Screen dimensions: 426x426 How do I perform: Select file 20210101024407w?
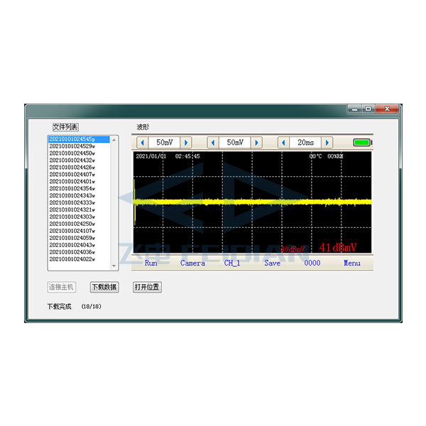(79, 175)
